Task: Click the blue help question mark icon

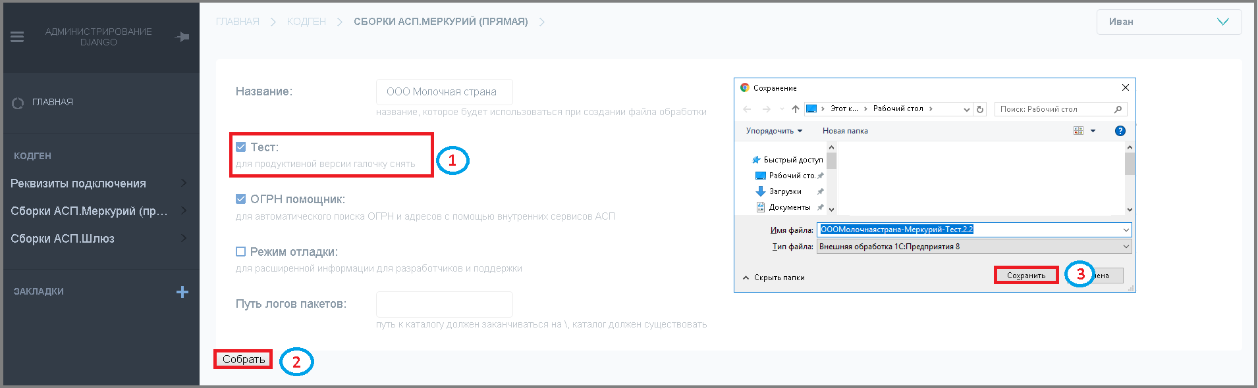Action: point(1120,131)
